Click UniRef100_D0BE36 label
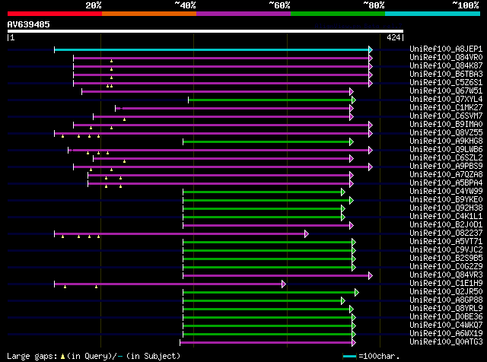Screen dimensions: 487x362 click(446, 317)
